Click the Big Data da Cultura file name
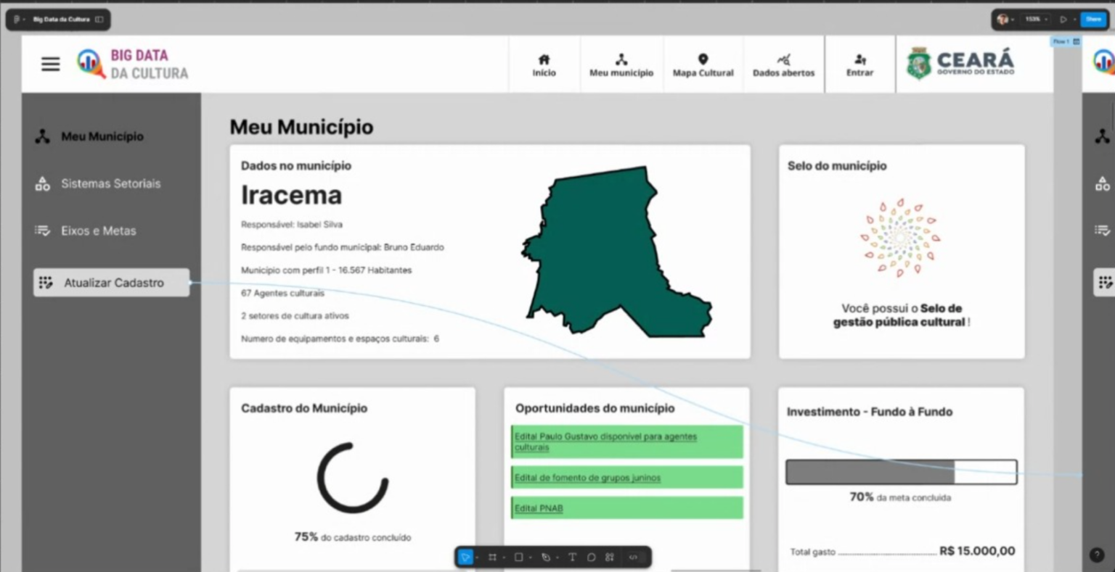This screenshot has width=1115, height=572. pyautogui.click(x=62, y=20)
